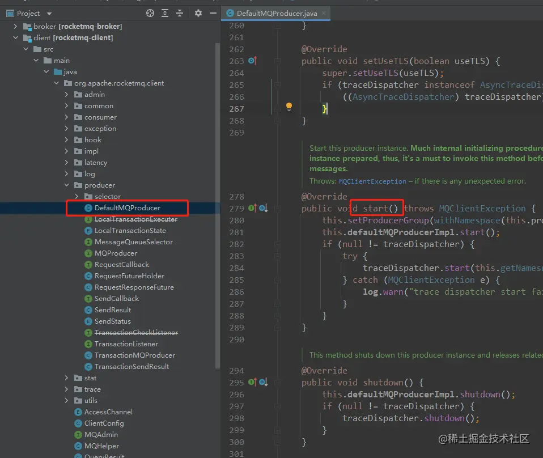Select the hook package folder
Viewport: 543px width, 458px height.
click(88, 139)
